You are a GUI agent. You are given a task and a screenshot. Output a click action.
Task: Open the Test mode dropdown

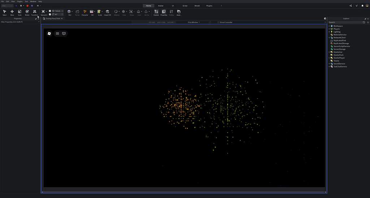click(7, 6)
